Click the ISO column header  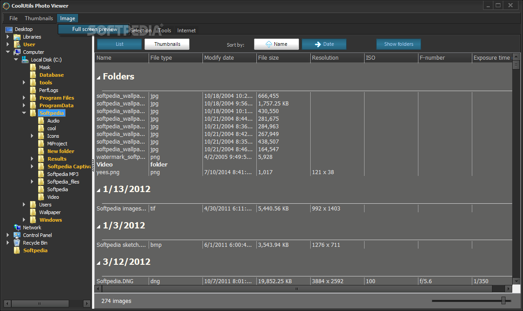[391, 57]
